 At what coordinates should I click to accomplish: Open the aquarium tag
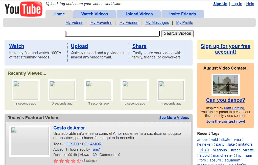pyautogui.click(x=232, y=160)
